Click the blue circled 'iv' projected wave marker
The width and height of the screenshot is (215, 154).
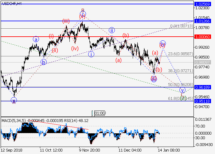click(x=163, y=43)
